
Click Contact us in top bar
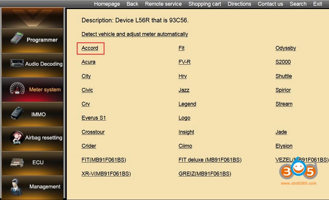[270, 4]
